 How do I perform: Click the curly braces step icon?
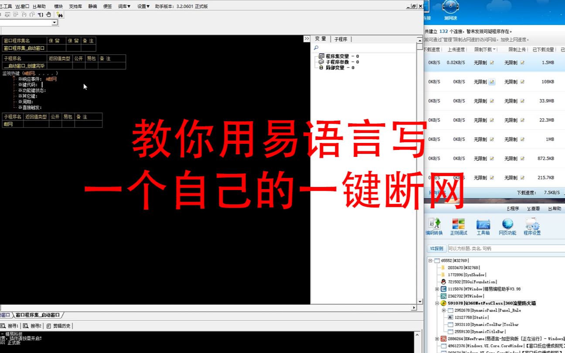(x=40, y=14)
